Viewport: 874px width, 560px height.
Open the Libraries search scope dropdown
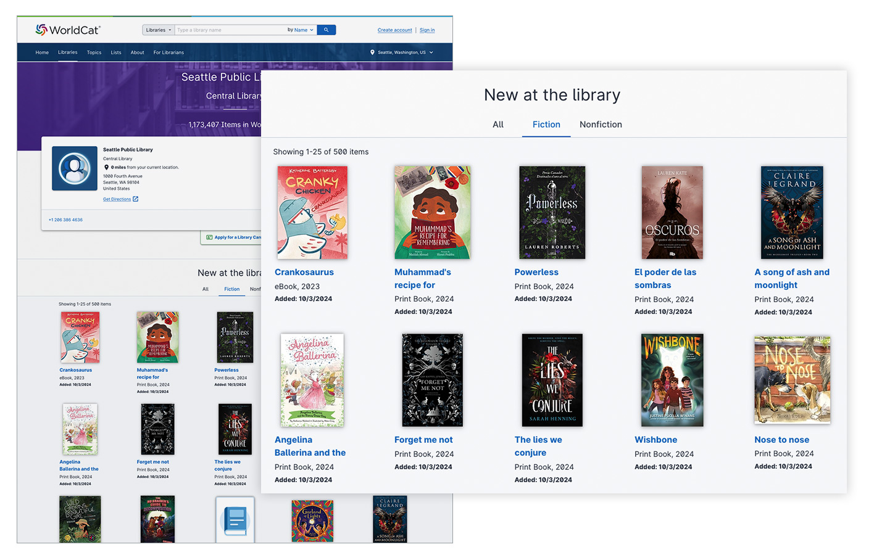(159, 30)
